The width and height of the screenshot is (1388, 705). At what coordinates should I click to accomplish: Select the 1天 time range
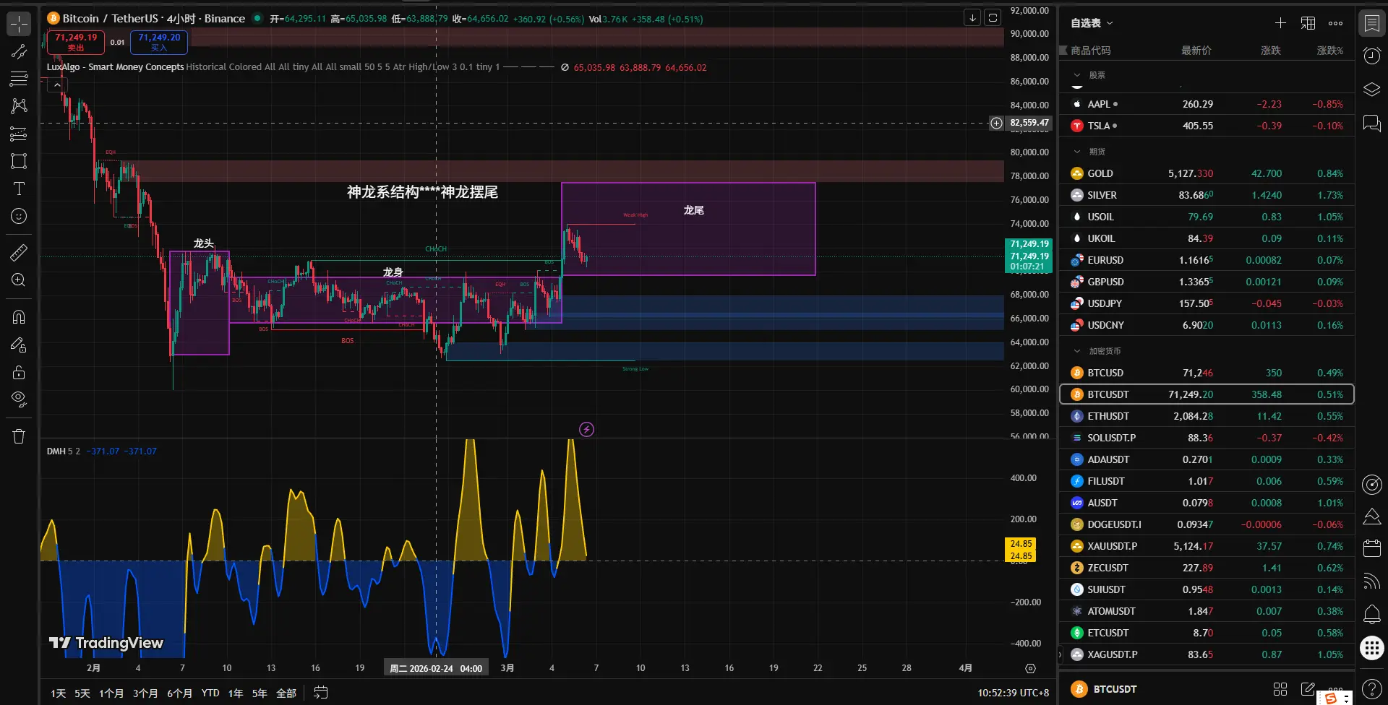[58, 693]
